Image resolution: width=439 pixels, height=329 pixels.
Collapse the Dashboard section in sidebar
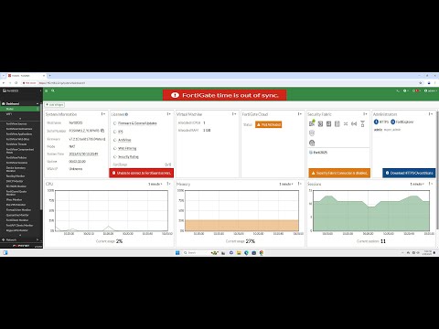[37, 103]
